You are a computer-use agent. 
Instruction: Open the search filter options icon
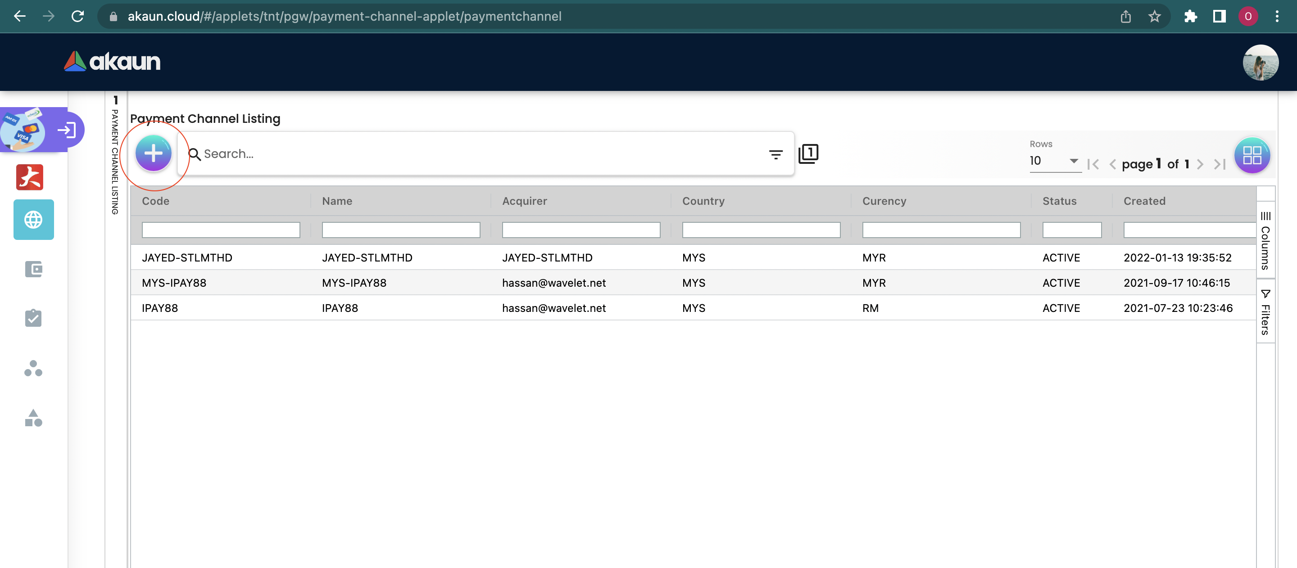coord(775,154)
